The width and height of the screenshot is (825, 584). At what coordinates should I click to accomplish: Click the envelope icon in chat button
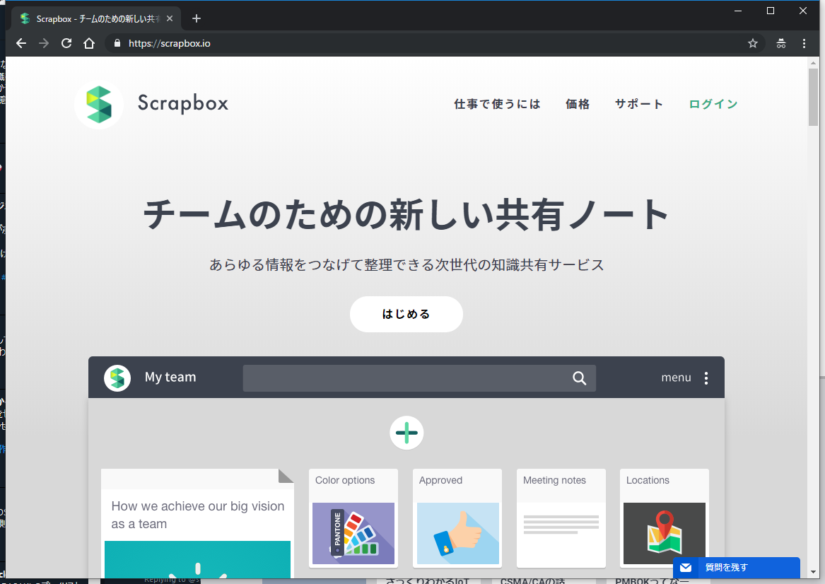[686, 568]
